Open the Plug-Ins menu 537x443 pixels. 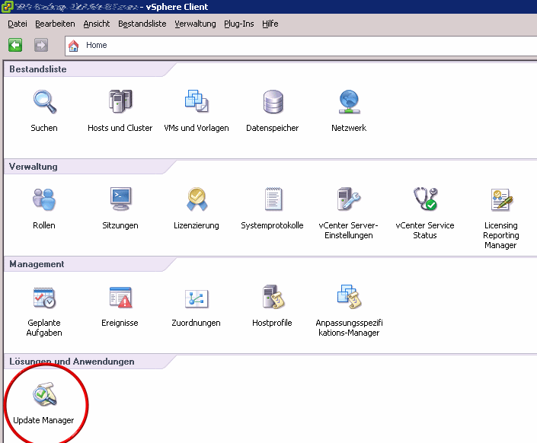[x=238, y=24]
